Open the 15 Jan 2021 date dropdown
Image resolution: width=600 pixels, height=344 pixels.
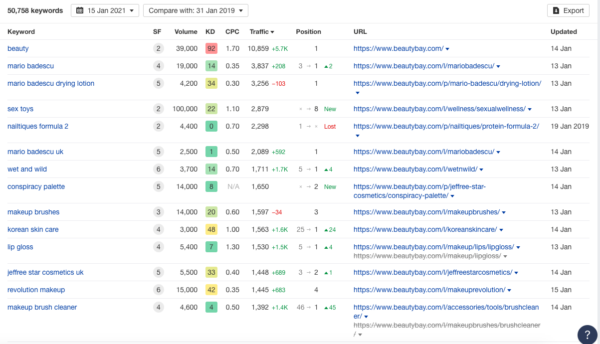point(105,10)
